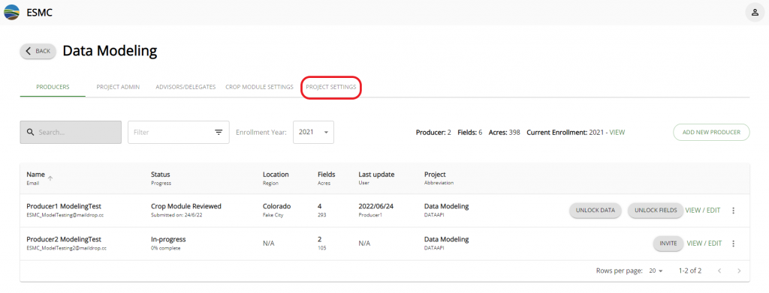This screenshot has width=769, height=293.
Task: Go to previous page of results
Action: (719, 271)
